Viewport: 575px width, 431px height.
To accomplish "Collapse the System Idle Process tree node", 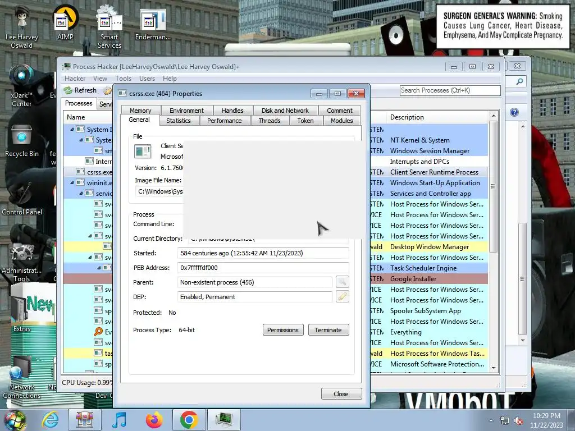I will click(72, 130).
